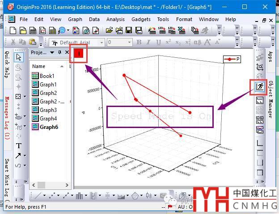Apply italic formatting button
The height and width of the screenshot is (214, 279).
(x=148, y=43)
